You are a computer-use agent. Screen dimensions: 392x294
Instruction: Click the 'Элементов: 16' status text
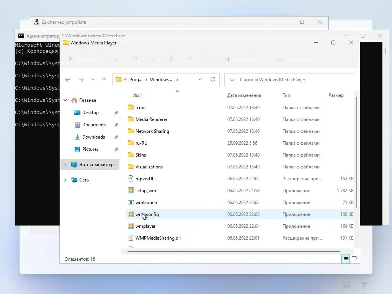point(80,259)
